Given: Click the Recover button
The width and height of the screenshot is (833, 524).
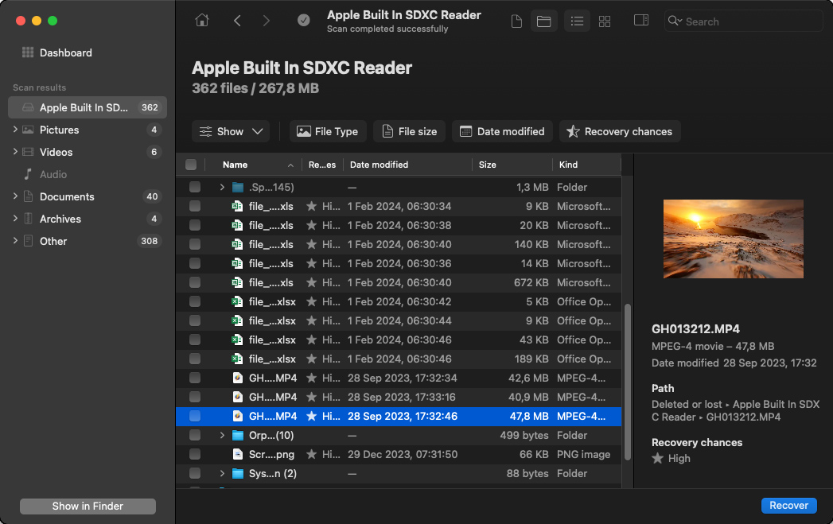Looking at the screenshot, I should click(788, 505).
